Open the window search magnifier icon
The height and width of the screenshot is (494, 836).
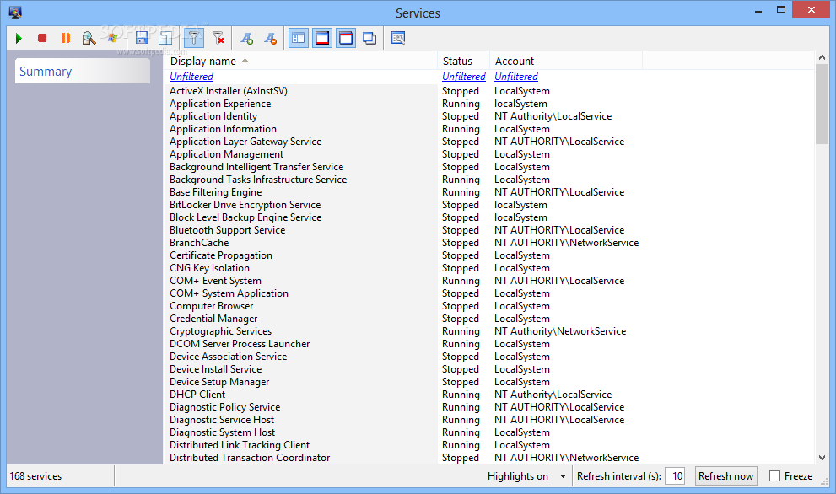(398, 39)
